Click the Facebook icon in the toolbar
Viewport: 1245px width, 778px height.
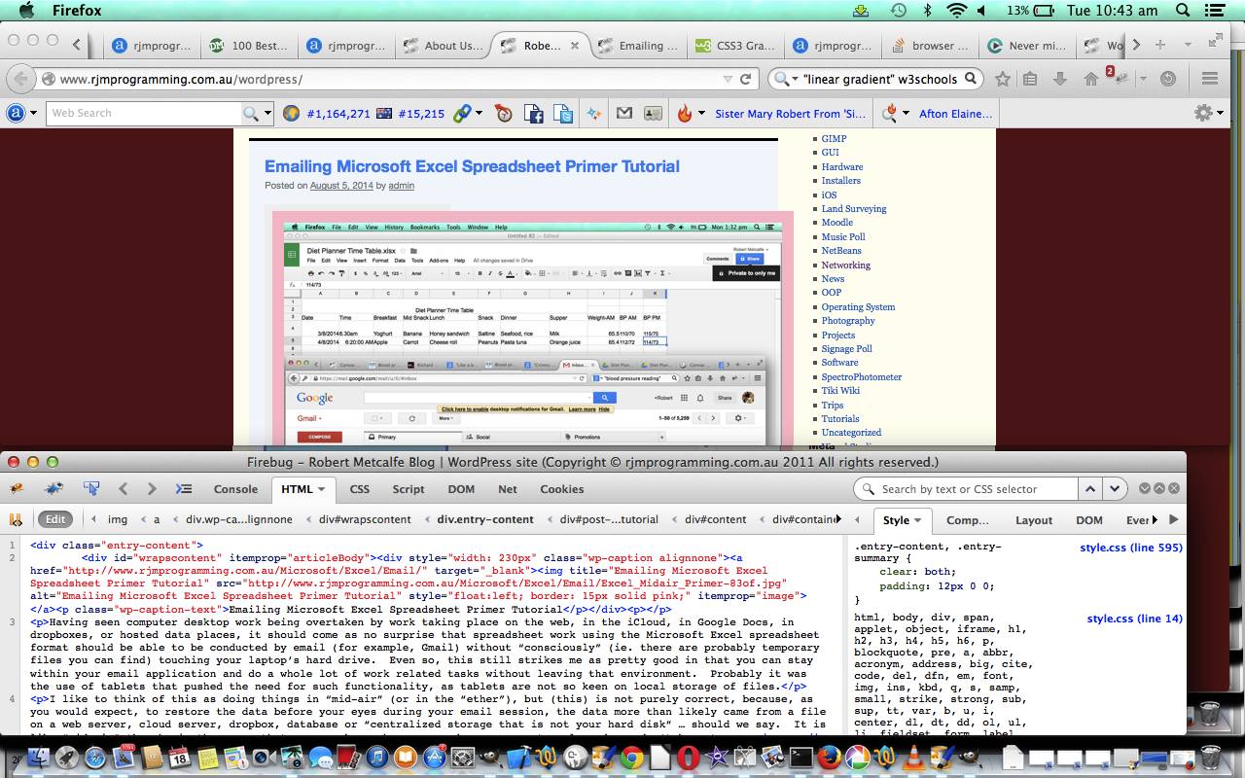click(533, 114)
